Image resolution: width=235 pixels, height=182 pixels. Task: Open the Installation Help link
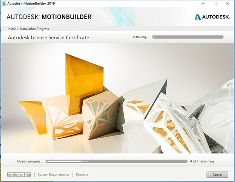pyautogui.click(x=19, y=175)
